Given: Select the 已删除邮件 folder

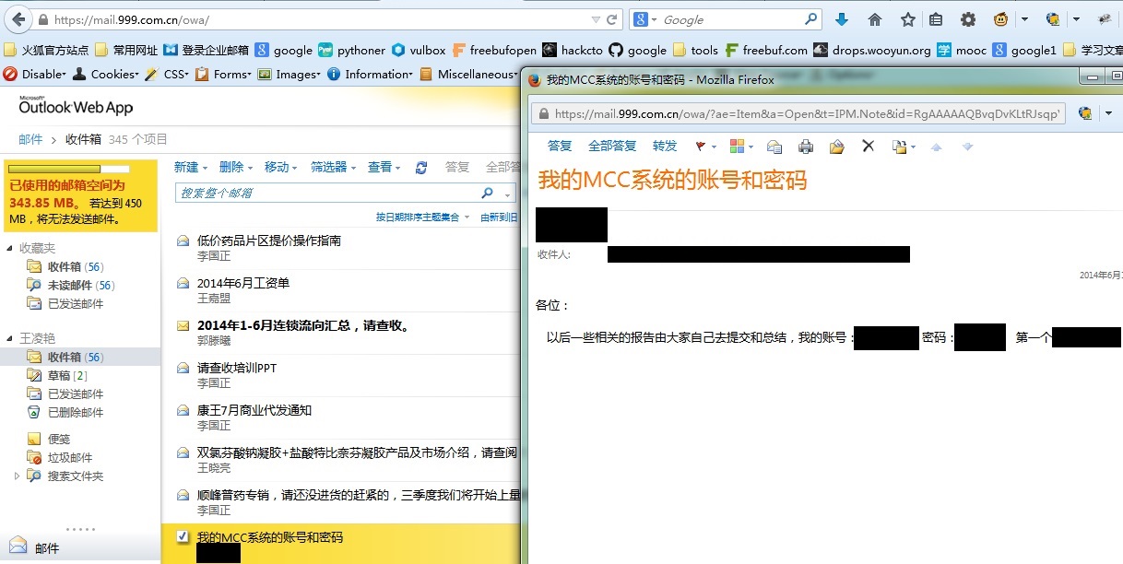Looking at the screenshot, I should pyautogui.click(x=65, y=412).
